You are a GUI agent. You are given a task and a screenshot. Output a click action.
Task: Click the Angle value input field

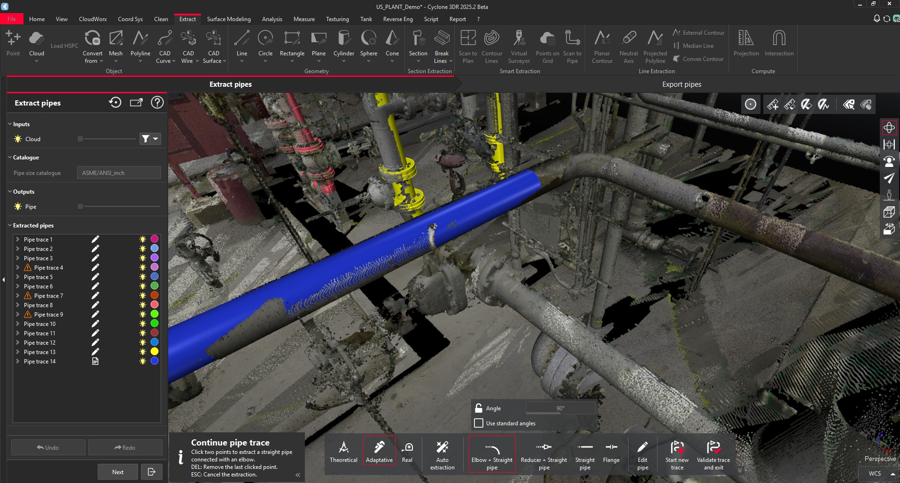(560, 408)
